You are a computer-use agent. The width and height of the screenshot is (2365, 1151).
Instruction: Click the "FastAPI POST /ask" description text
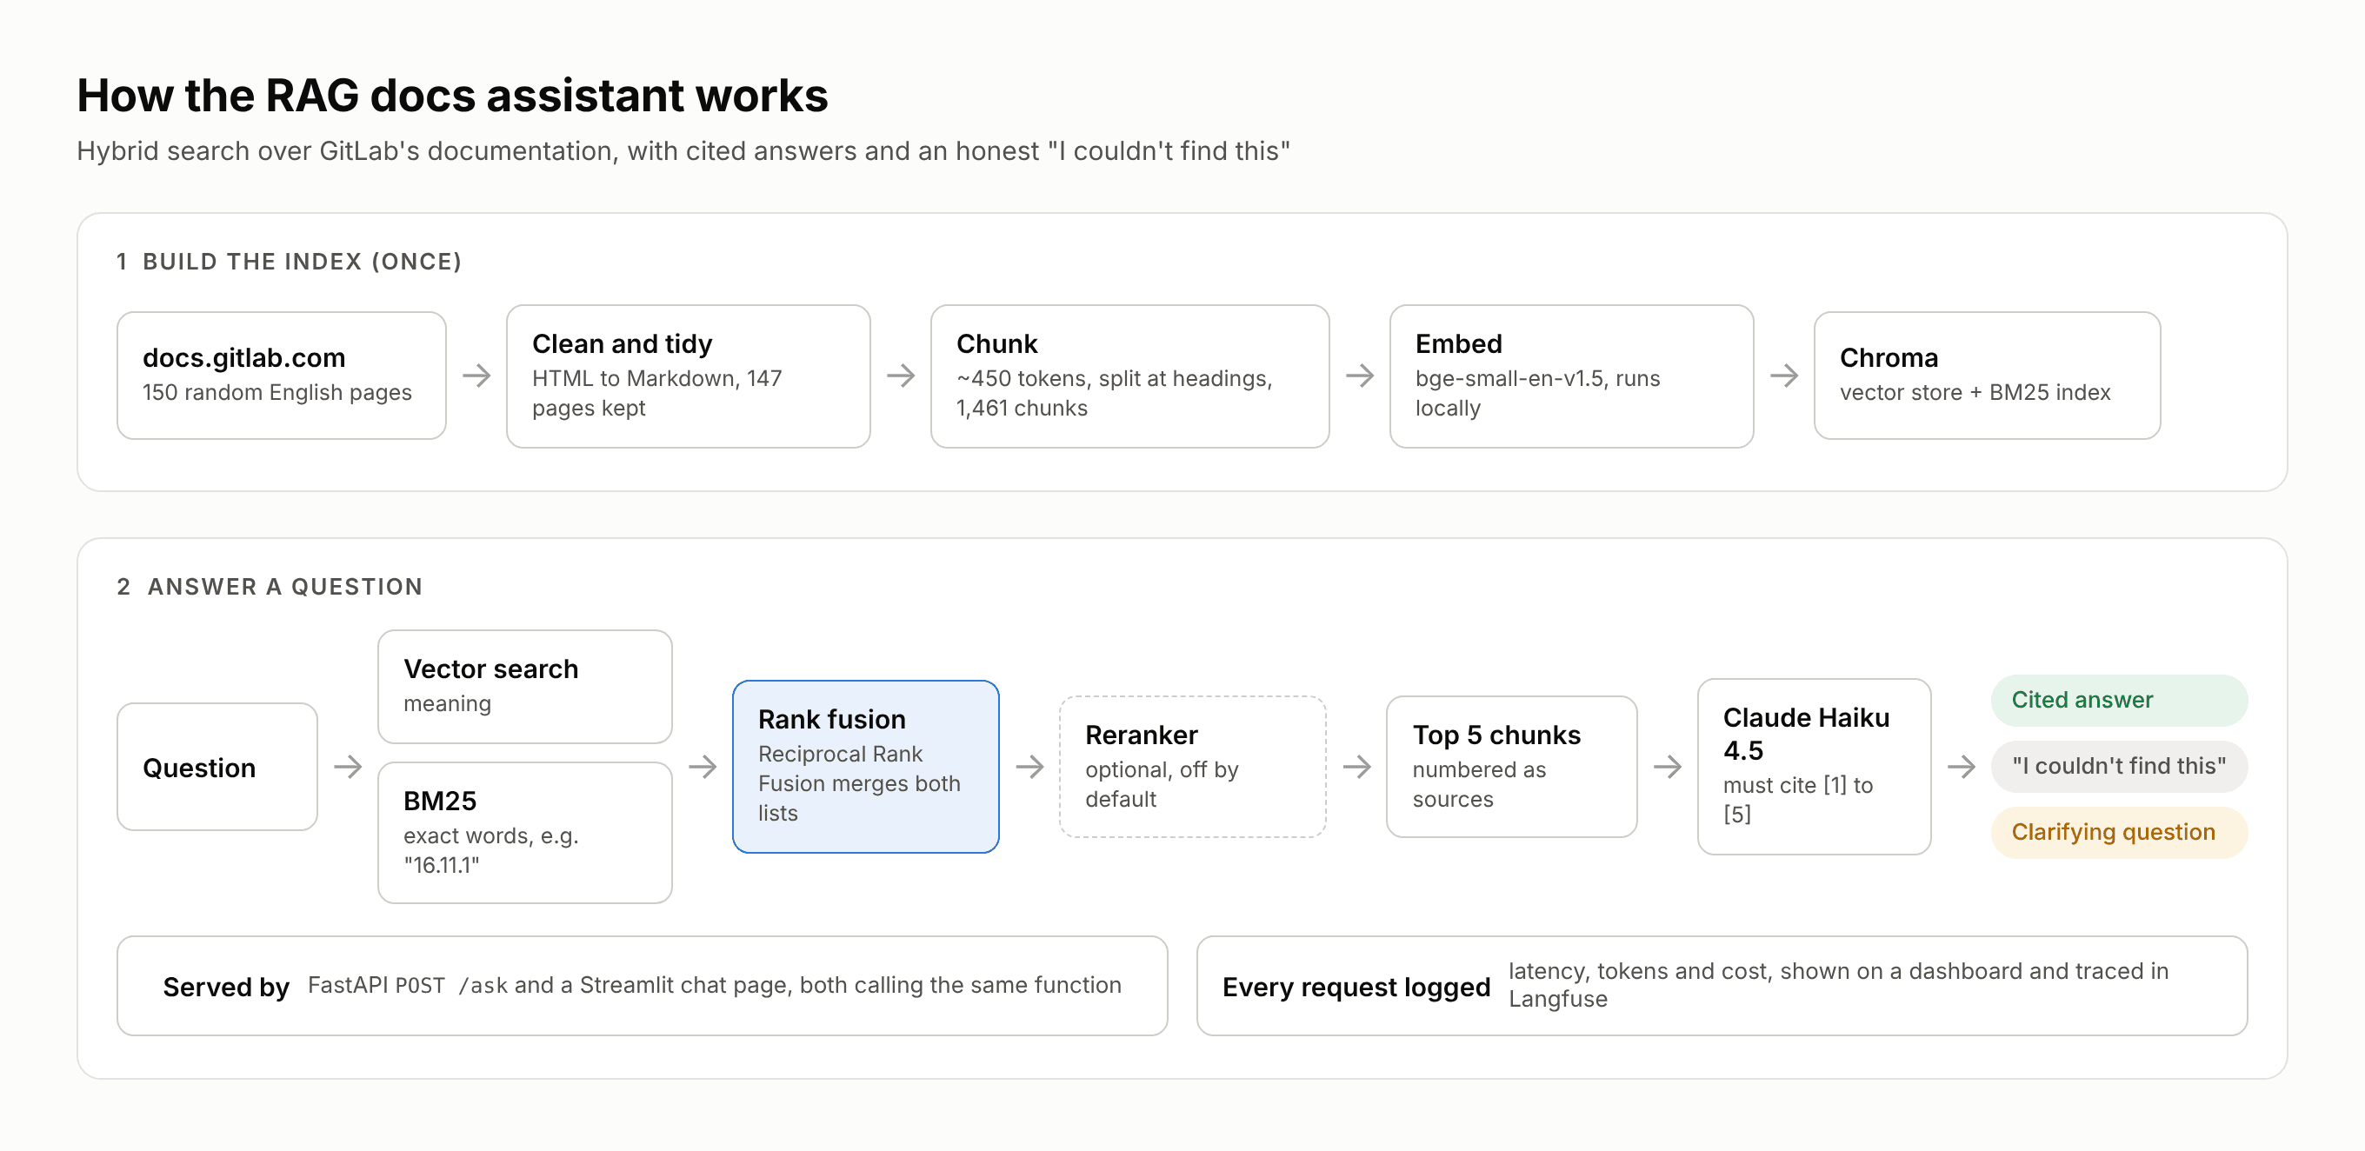pyautogui.click(x=714, y=985)
